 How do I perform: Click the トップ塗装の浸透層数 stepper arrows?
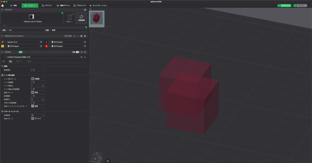tap(32, 89)
